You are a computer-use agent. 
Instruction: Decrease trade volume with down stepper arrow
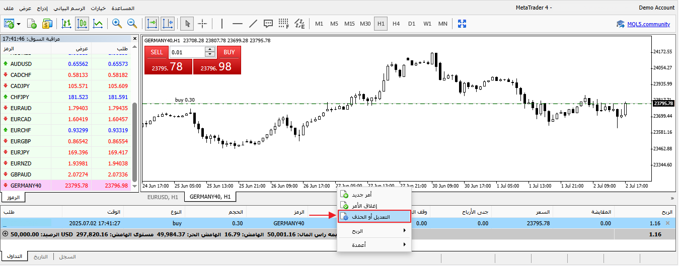tap(210, 54)
